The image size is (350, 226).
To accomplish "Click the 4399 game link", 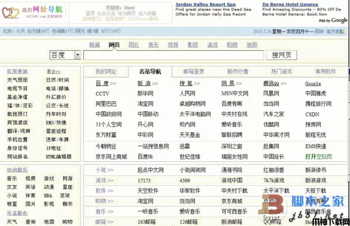I will point(184,181).
